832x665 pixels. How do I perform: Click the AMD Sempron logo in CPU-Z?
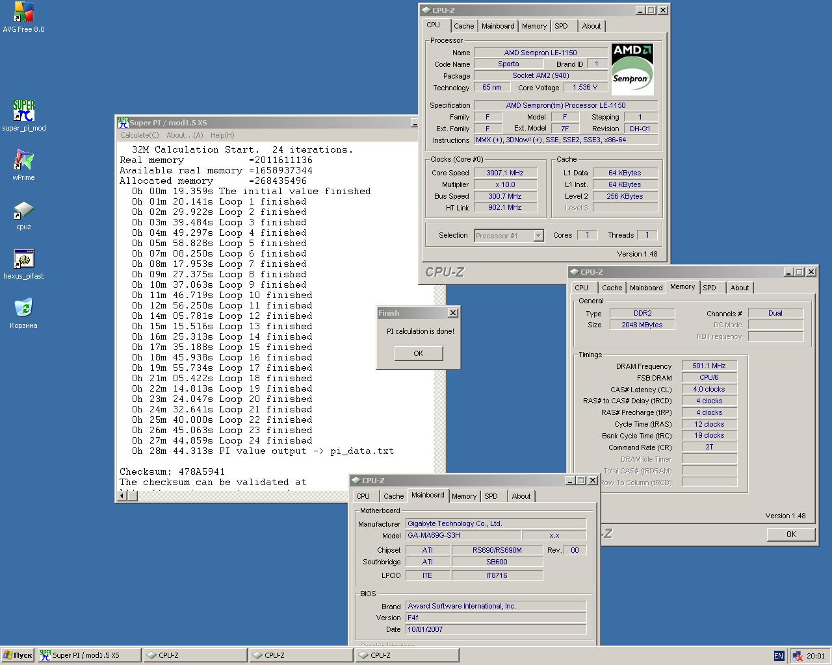click(x=632, y=69)
